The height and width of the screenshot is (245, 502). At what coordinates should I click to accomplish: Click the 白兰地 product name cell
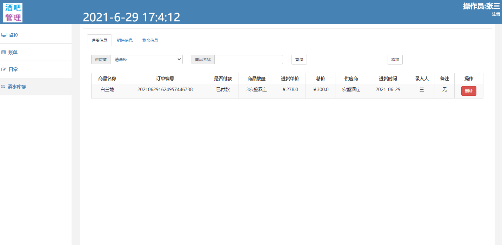tap(107, 89)
